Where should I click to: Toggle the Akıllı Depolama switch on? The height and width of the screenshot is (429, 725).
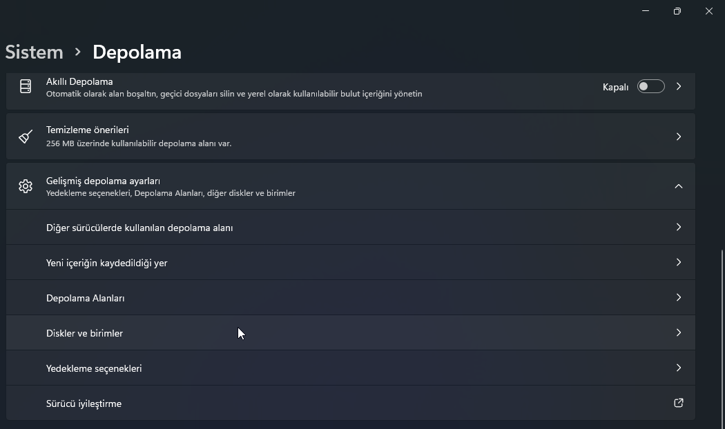[650, 86]
